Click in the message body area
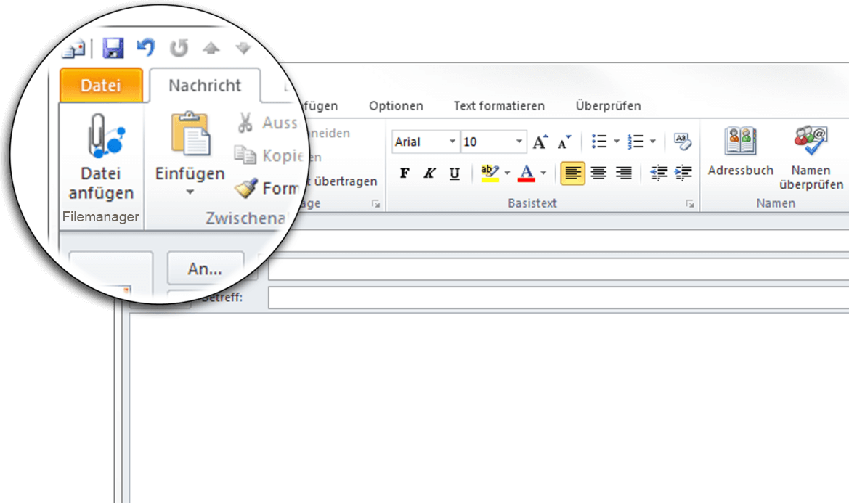Image resolution: width=849 pixels, height=503 pixels. click(489, 409)
